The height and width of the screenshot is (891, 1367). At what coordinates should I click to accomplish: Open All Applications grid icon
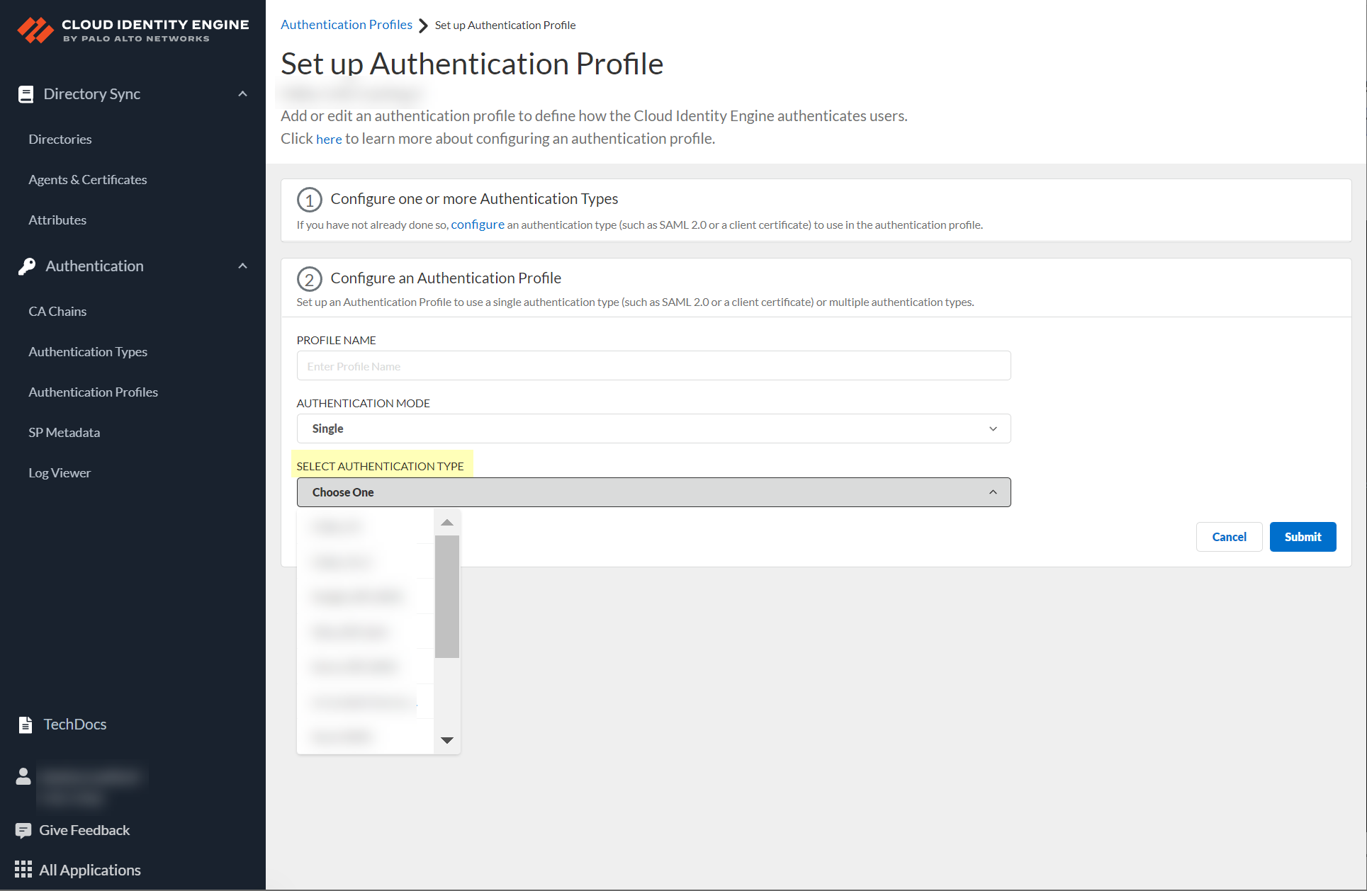pos(24,870)
